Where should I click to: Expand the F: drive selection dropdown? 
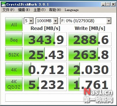click(109, 21)
